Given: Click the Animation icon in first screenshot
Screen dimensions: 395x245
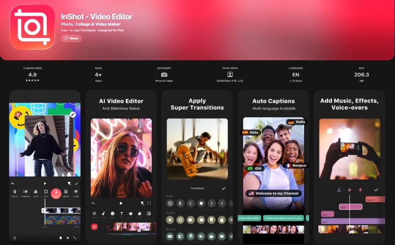Looking at the screenshot, I should (25, 192).
